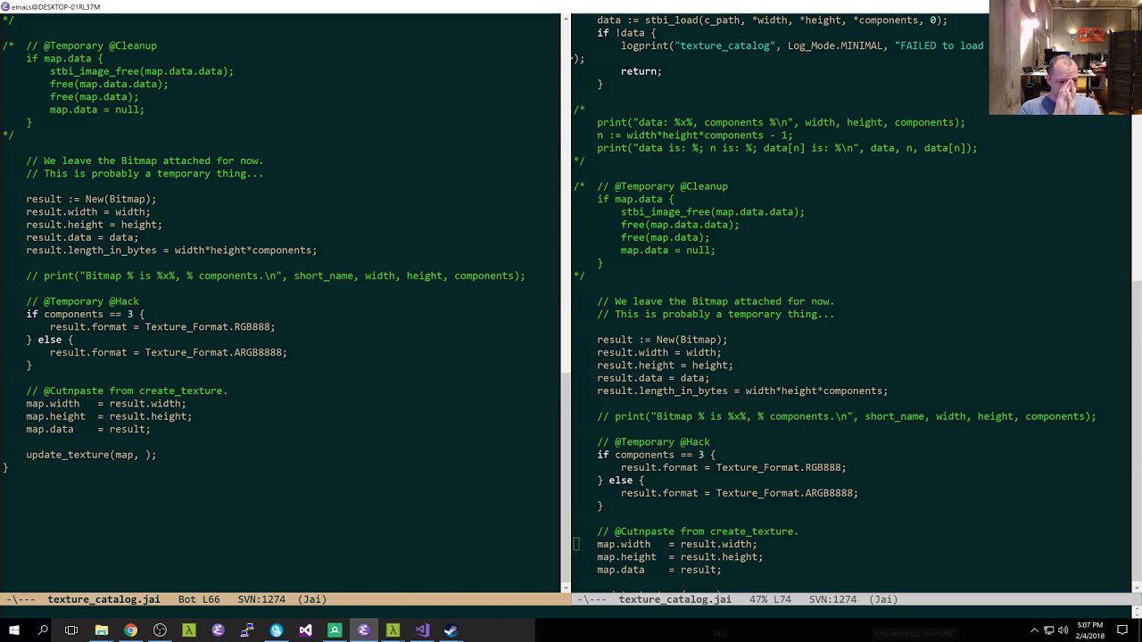Image resolution: width=1142 pixels, height=642 pixels.
Task: Open Task View from the taskbar
Action: pyautogui.click(x=71, y=630)
